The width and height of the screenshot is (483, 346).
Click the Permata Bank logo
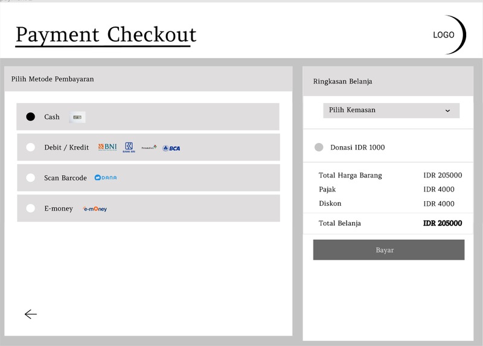click(149, 147)
